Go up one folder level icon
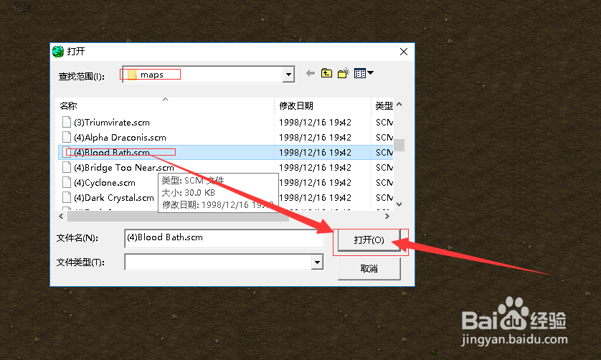 (x=326, y=73)
